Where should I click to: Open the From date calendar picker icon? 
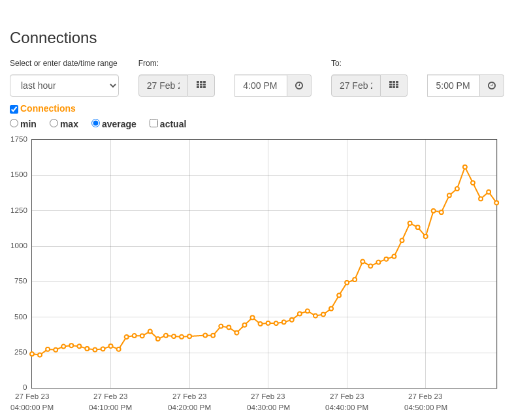pos(201,86)
